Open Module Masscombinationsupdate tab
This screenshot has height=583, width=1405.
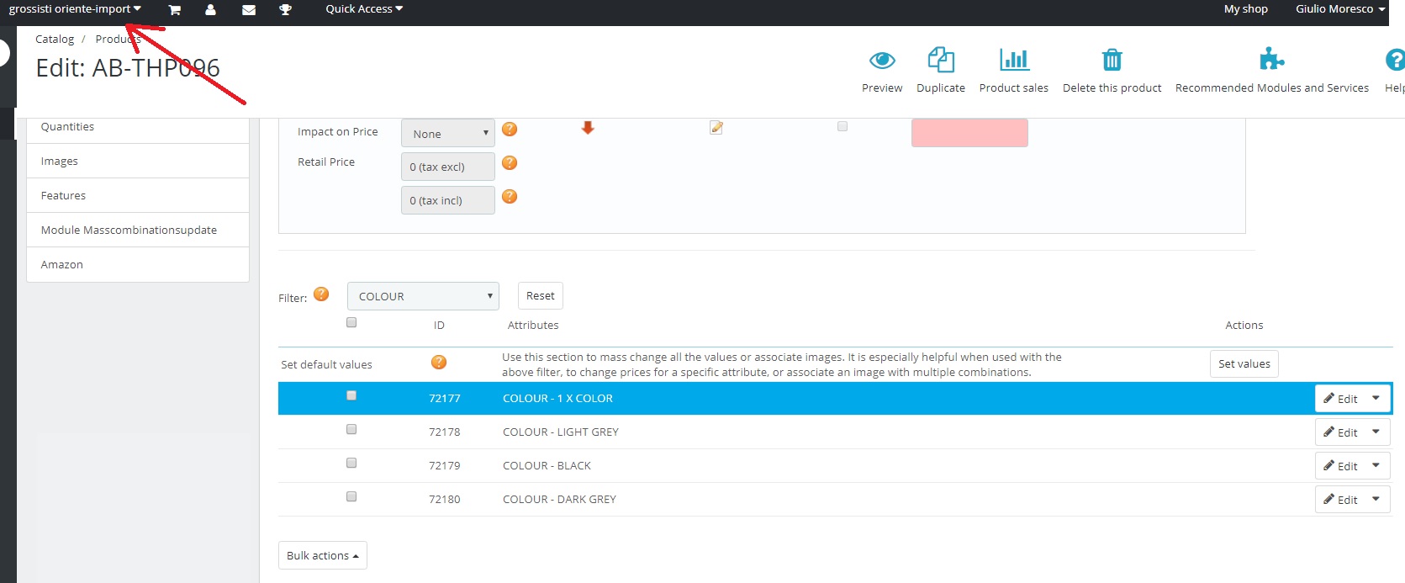[x=138, y=230]
